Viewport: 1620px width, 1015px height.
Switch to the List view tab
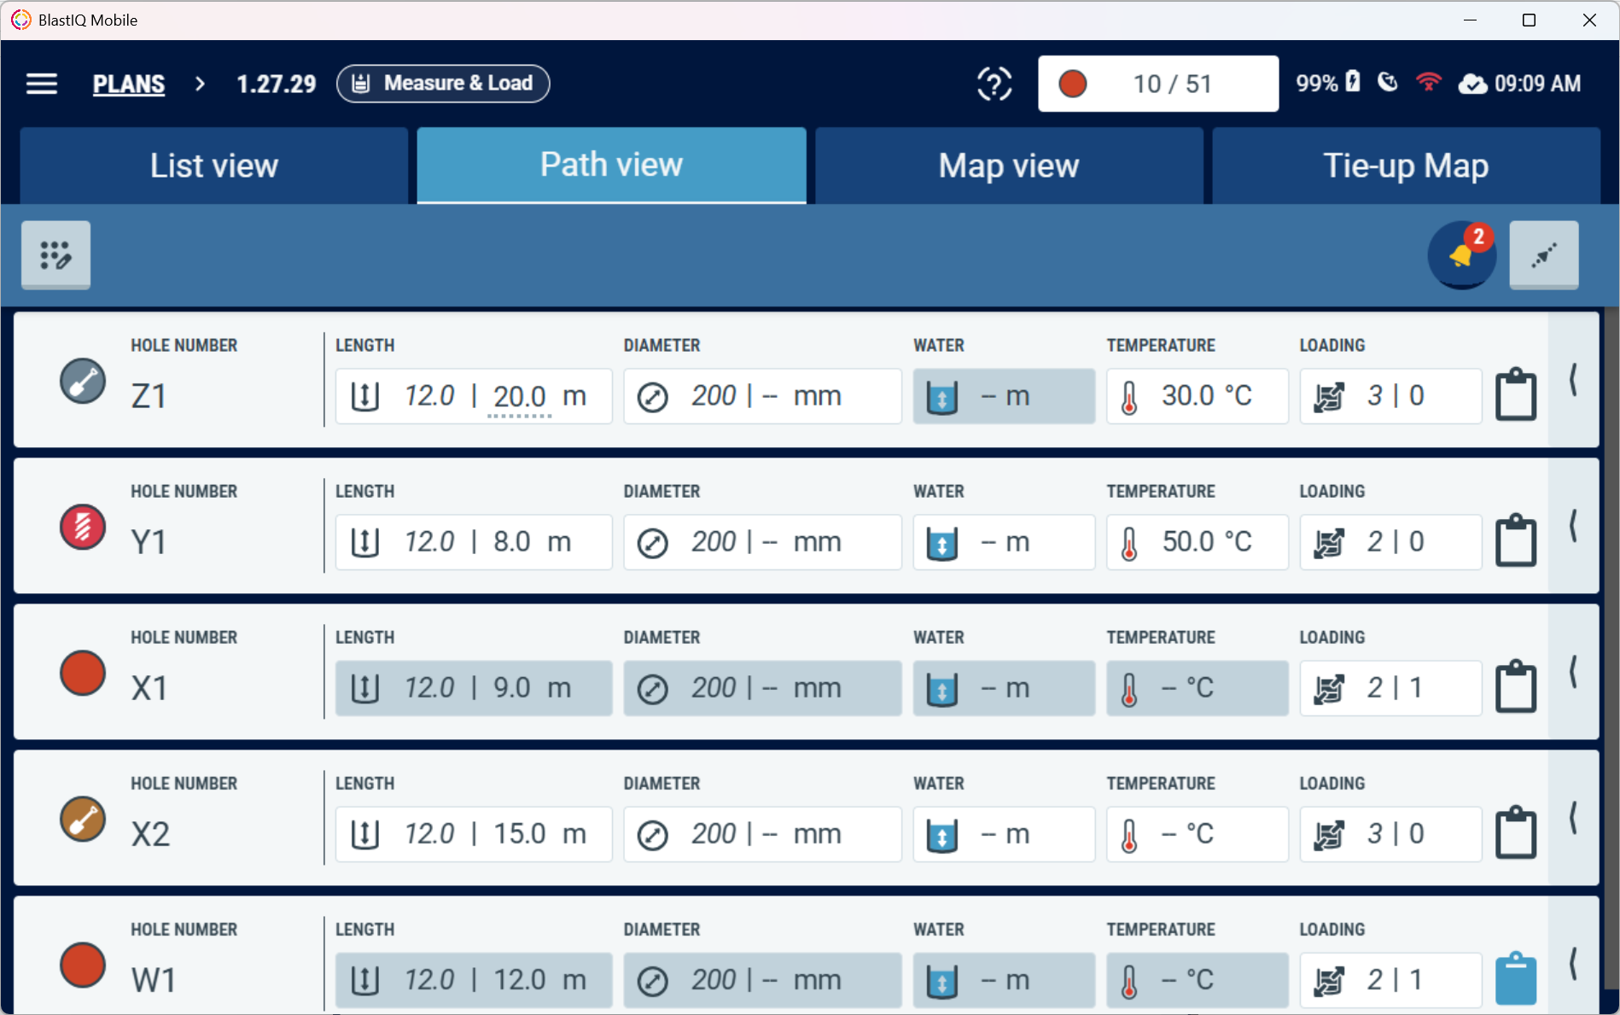tap(214, 166)
